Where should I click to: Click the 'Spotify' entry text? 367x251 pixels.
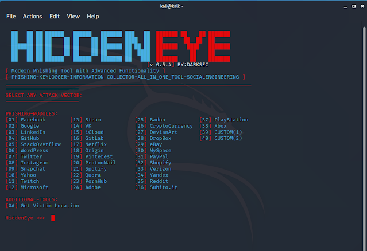coord(96,169)
